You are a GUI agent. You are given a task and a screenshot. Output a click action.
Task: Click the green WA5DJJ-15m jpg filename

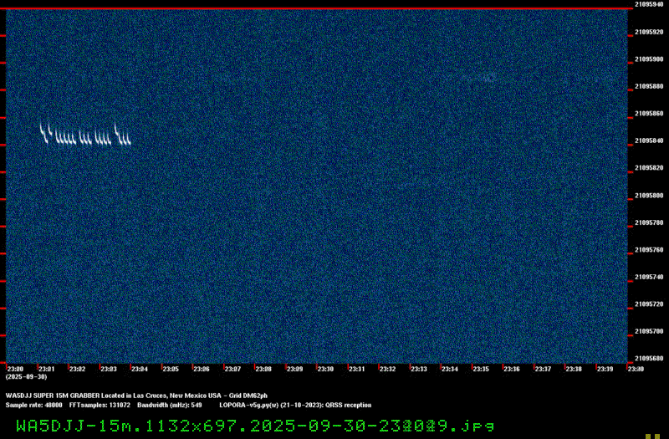[255, 426]
